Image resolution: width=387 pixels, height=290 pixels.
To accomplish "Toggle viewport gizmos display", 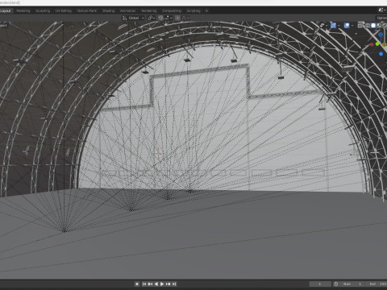I will 333,26.
